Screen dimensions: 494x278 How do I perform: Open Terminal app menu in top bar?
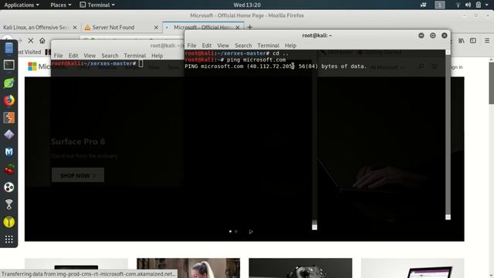[x=97, y=5]
